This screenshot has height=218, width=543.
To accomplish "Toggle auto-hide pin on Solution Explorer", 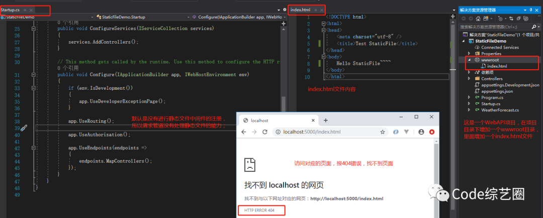I will (531, 11).
